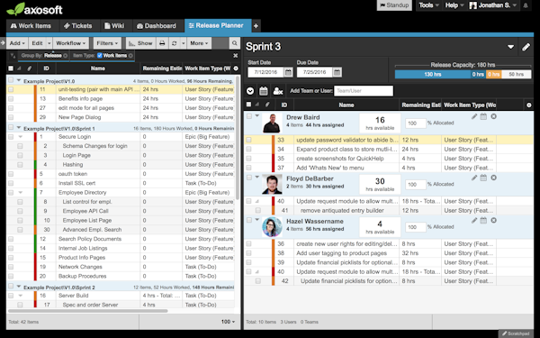540x338 pixels.
Task: Open the Due Date calendar picker
Action: click(x=337, y=72)
